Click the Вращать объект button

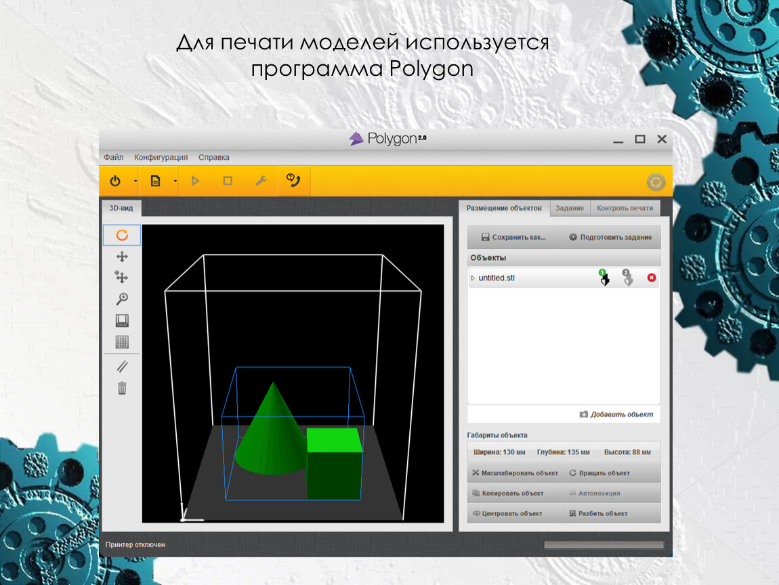612,473
